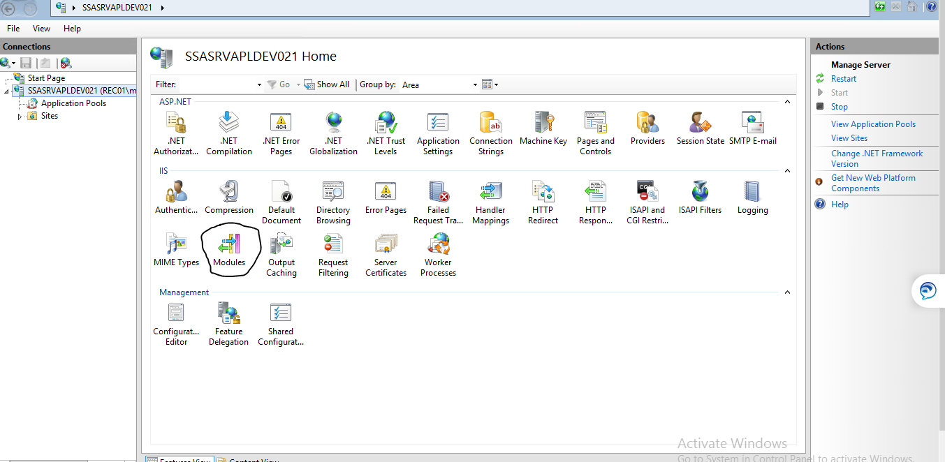Stop the server
Screen dimensions: 945x462
click(x=840, y=107)
